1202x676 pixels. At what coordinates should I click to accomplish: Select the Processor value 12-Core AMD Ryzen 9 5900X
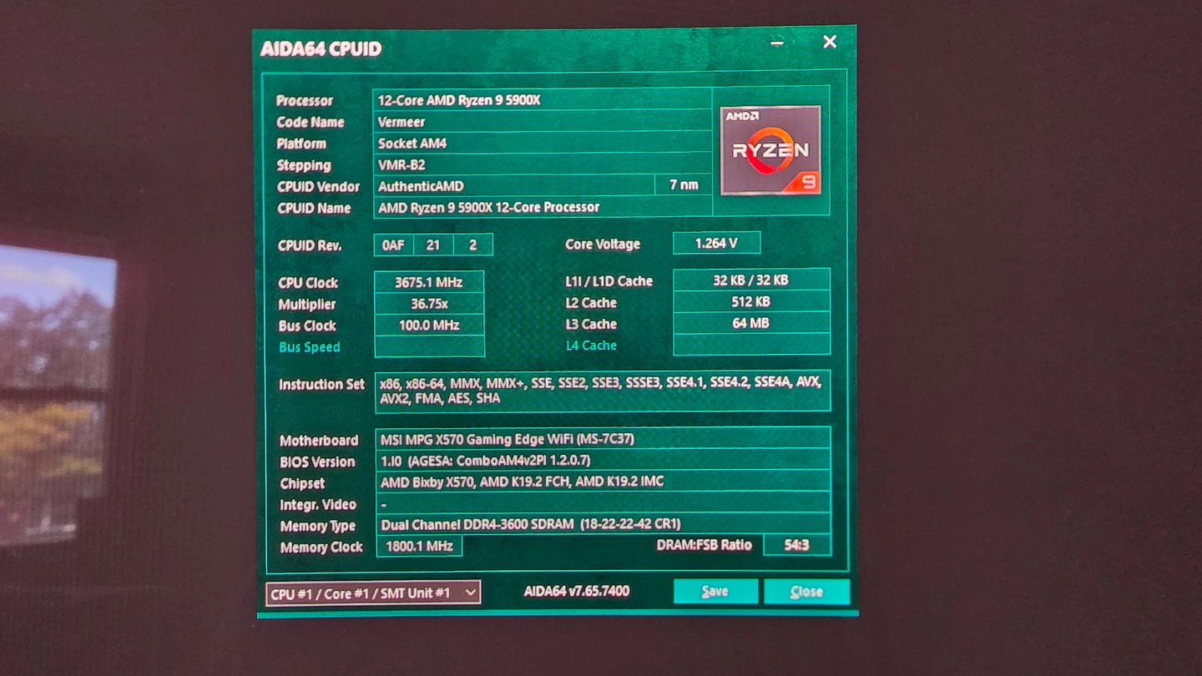pos(543,100)
